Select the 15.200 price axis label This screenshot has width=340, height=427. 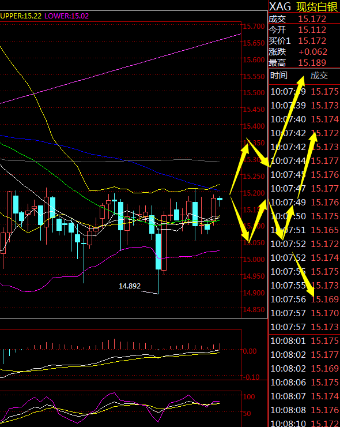click(254, 193)
